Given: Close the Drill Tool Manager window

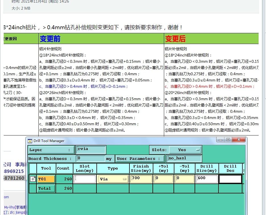Looking at the screenshot, I should 239,140.
